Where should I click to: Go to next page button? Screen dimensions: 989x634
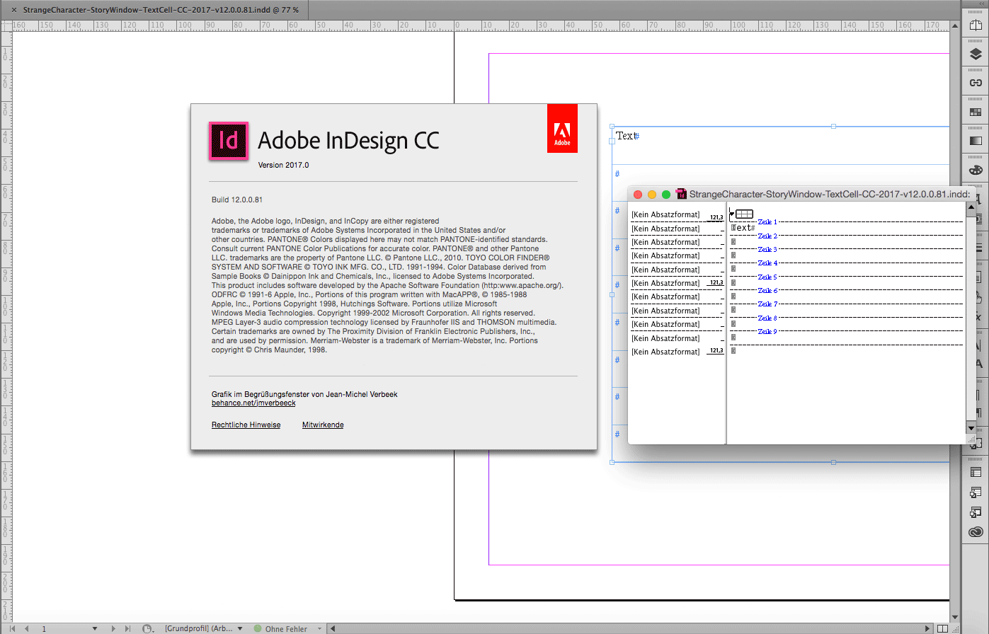pos(113,628)
